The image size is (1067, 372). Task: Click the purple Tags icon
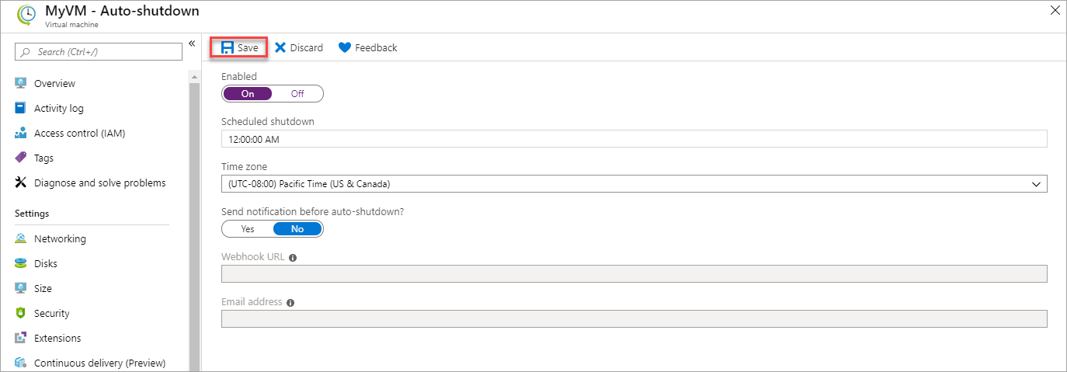(x=21, y=158)
